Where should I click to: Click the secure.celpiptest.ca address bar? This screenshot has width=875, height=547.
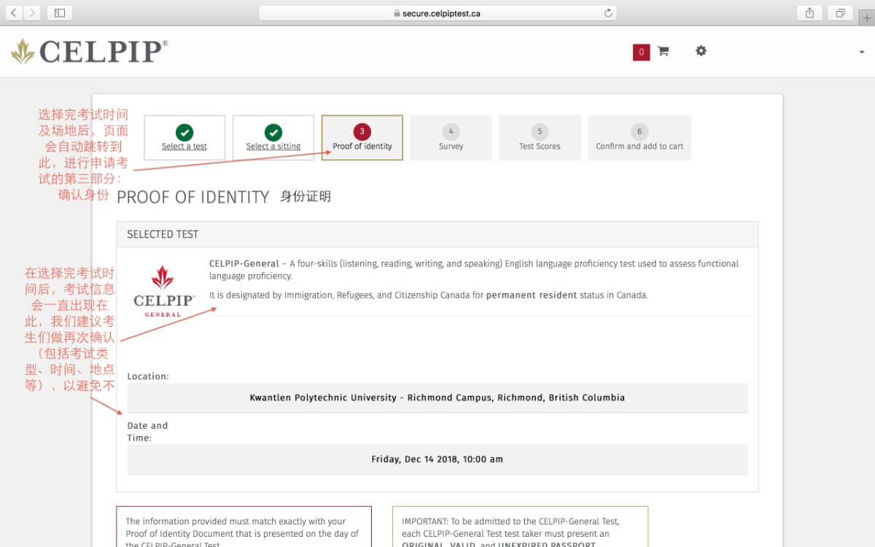(x=437, y=12)
